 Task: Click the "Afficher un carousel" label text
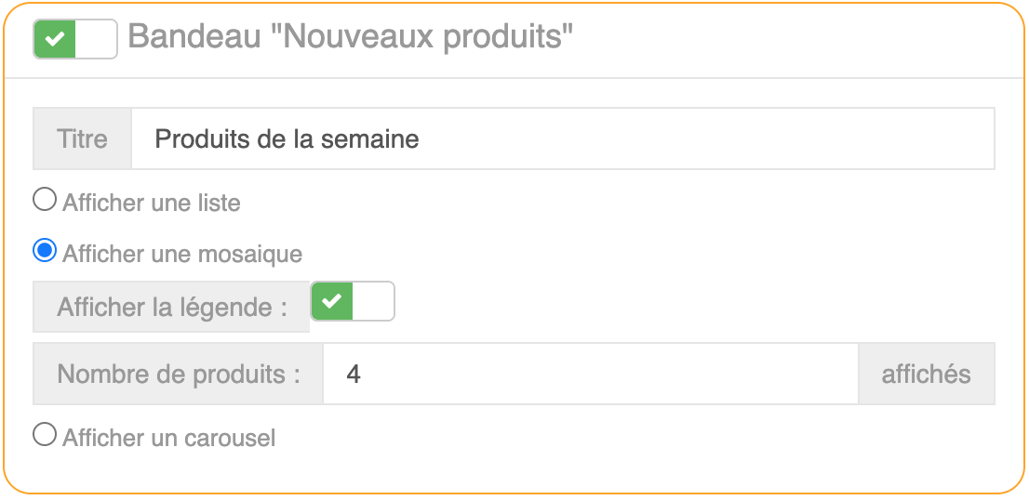click(x=169, y=437)
